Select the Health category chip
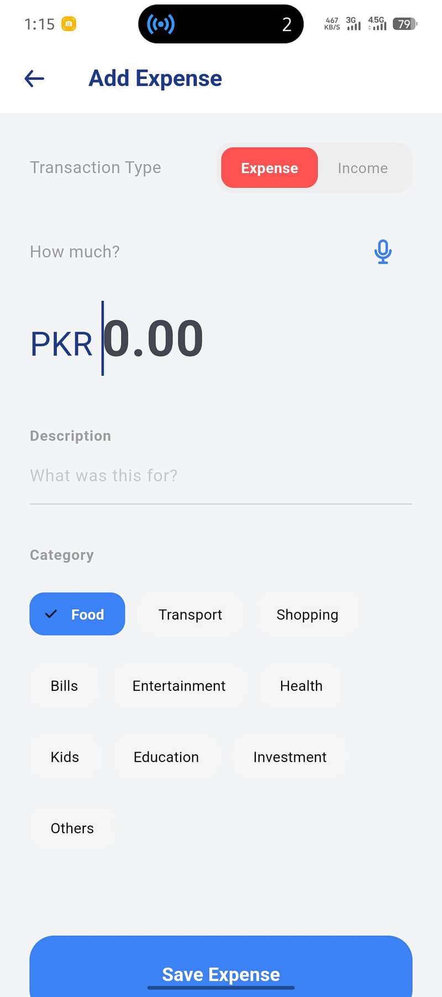Viewport: 442px width, 997px height. pos(301,686)
